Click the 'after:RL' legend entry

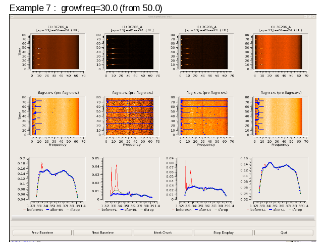coord(129,210)
